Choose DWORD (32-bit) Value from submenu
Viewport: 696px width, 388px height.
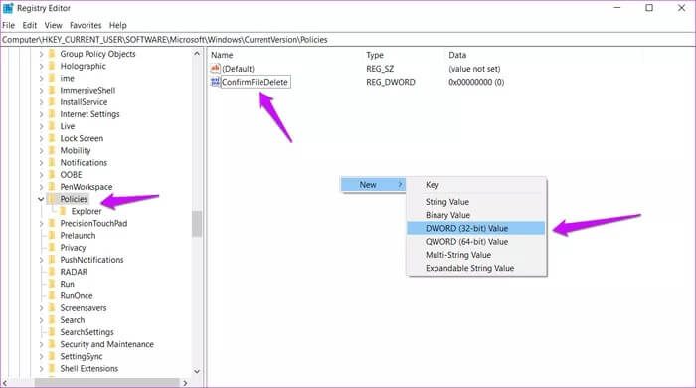pyautogui.click(x=476, y=228)
